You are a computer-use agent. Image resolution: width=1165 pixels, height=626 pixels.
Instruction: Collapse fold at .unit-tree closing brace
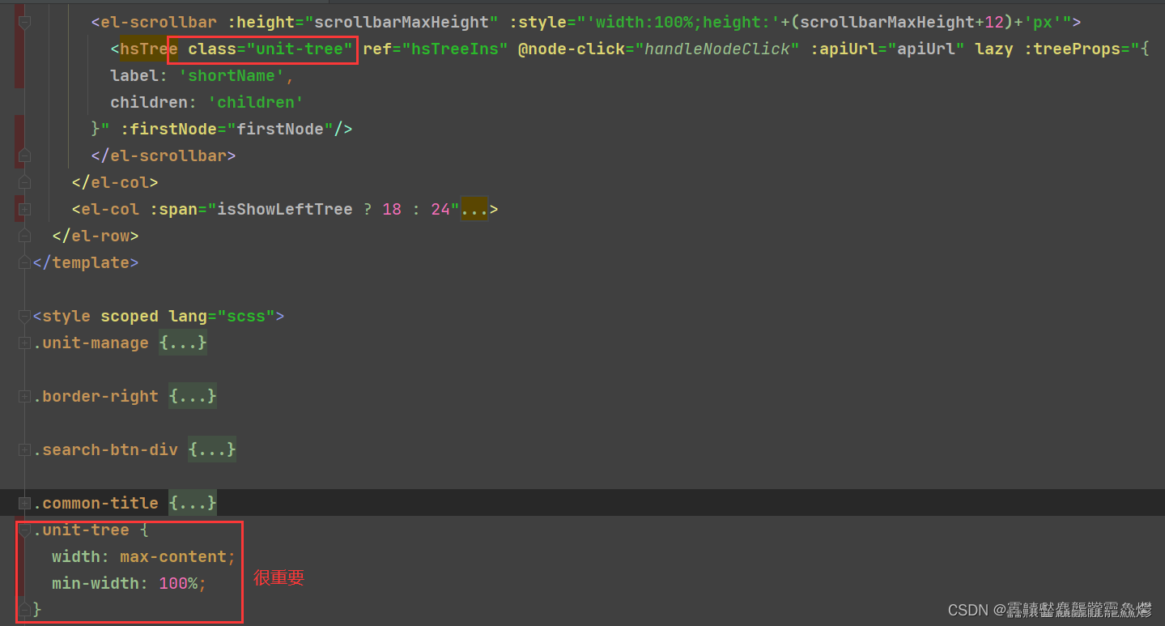24,609
